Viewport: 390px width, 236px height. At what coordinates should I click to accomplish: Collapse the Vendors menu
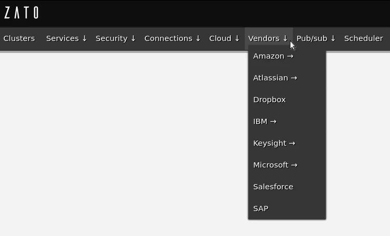[268, 38]
